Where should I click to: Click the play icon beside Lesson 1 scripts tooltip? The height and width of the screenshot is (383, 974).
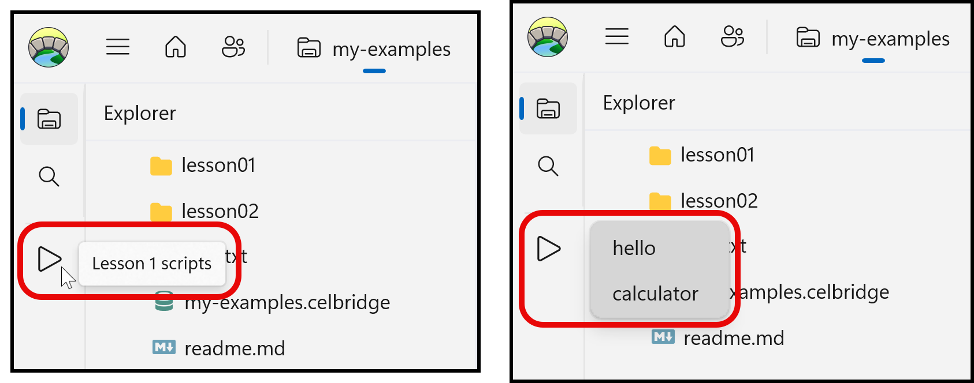tap(49, 258)
